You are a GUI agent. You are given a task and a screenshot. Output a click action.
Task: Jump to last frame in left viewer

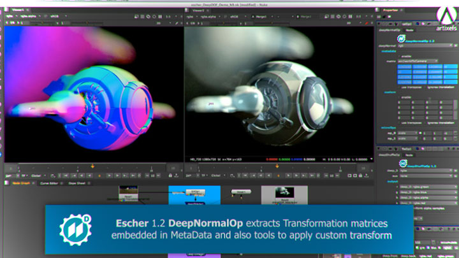coord(133,176)
